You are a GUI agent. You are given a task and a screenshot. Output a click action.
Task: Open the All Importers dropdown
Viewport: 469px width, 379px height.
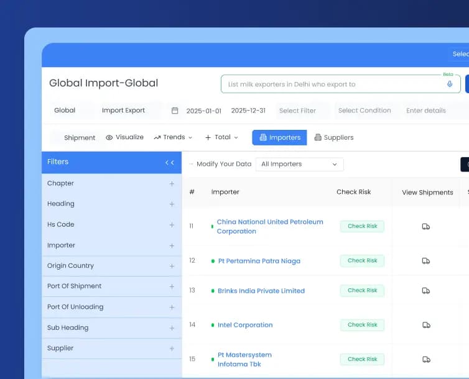point(299,164)
